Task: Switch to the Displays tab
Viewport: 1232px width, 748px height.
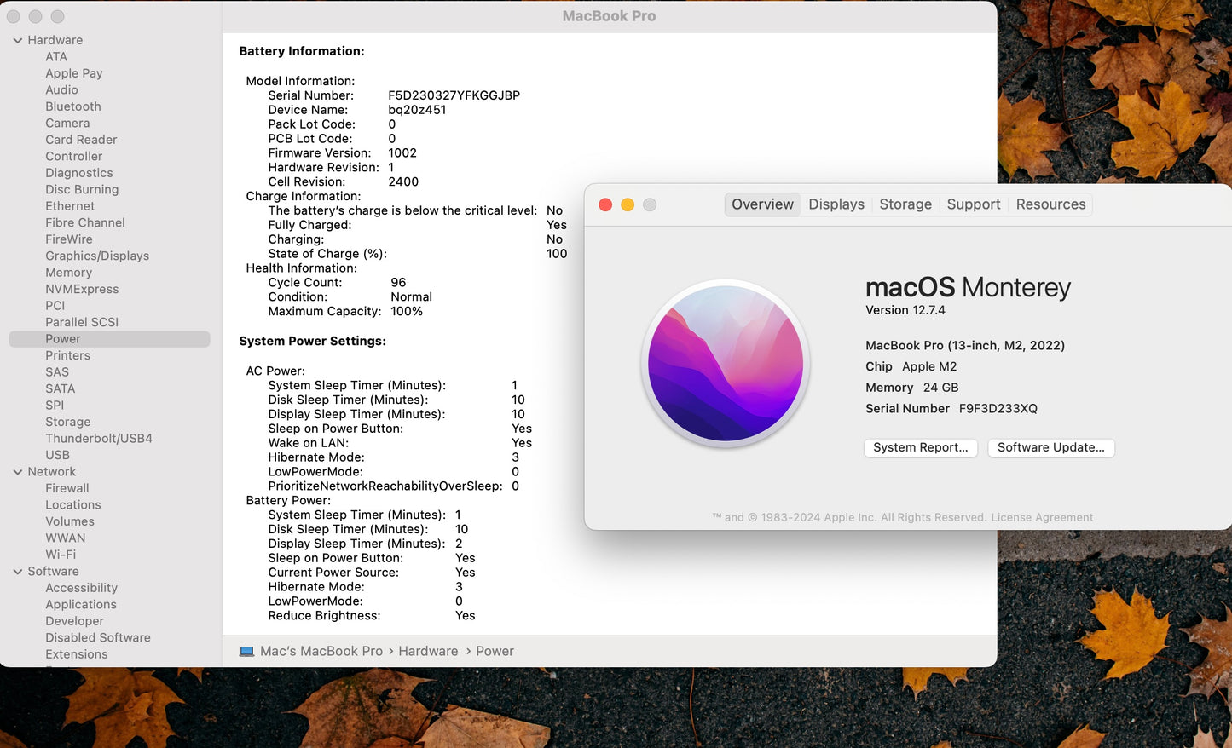Action: pyautogui.click(x=836, y=204)
